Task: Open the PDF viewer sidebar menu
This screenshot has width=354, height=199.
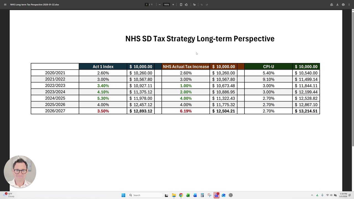Action: (x=5, y=4)
